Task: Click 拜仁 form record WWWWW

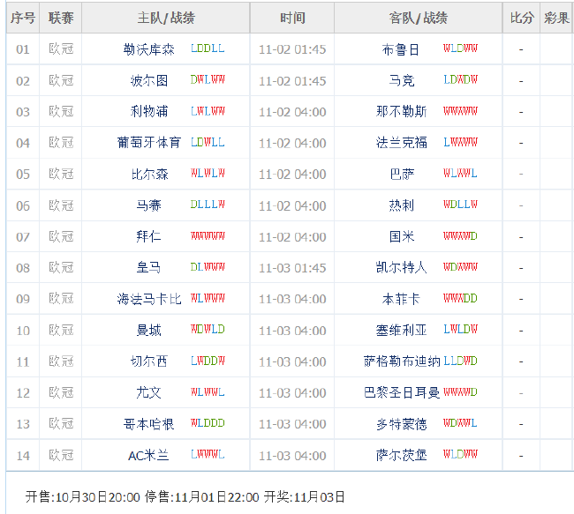Action: (208, 235)
